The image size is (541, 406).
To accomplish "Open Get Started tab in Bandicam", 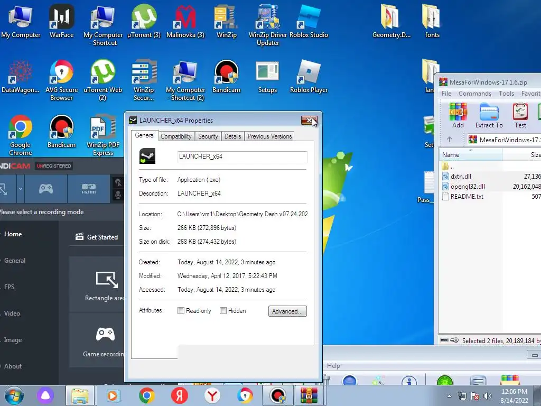I will [97, 237].
